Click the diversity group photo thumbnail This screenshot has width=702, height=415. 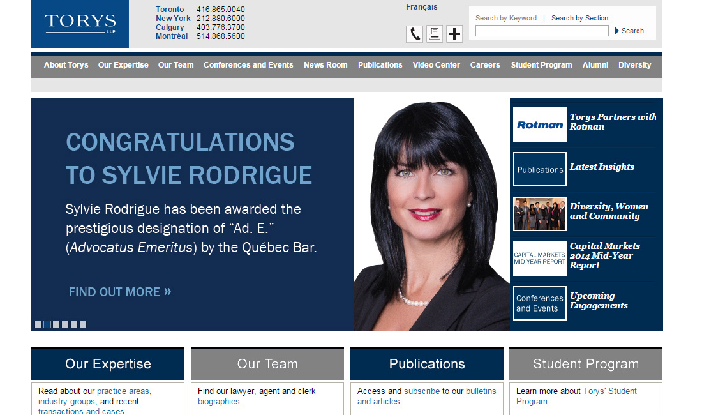539,214
